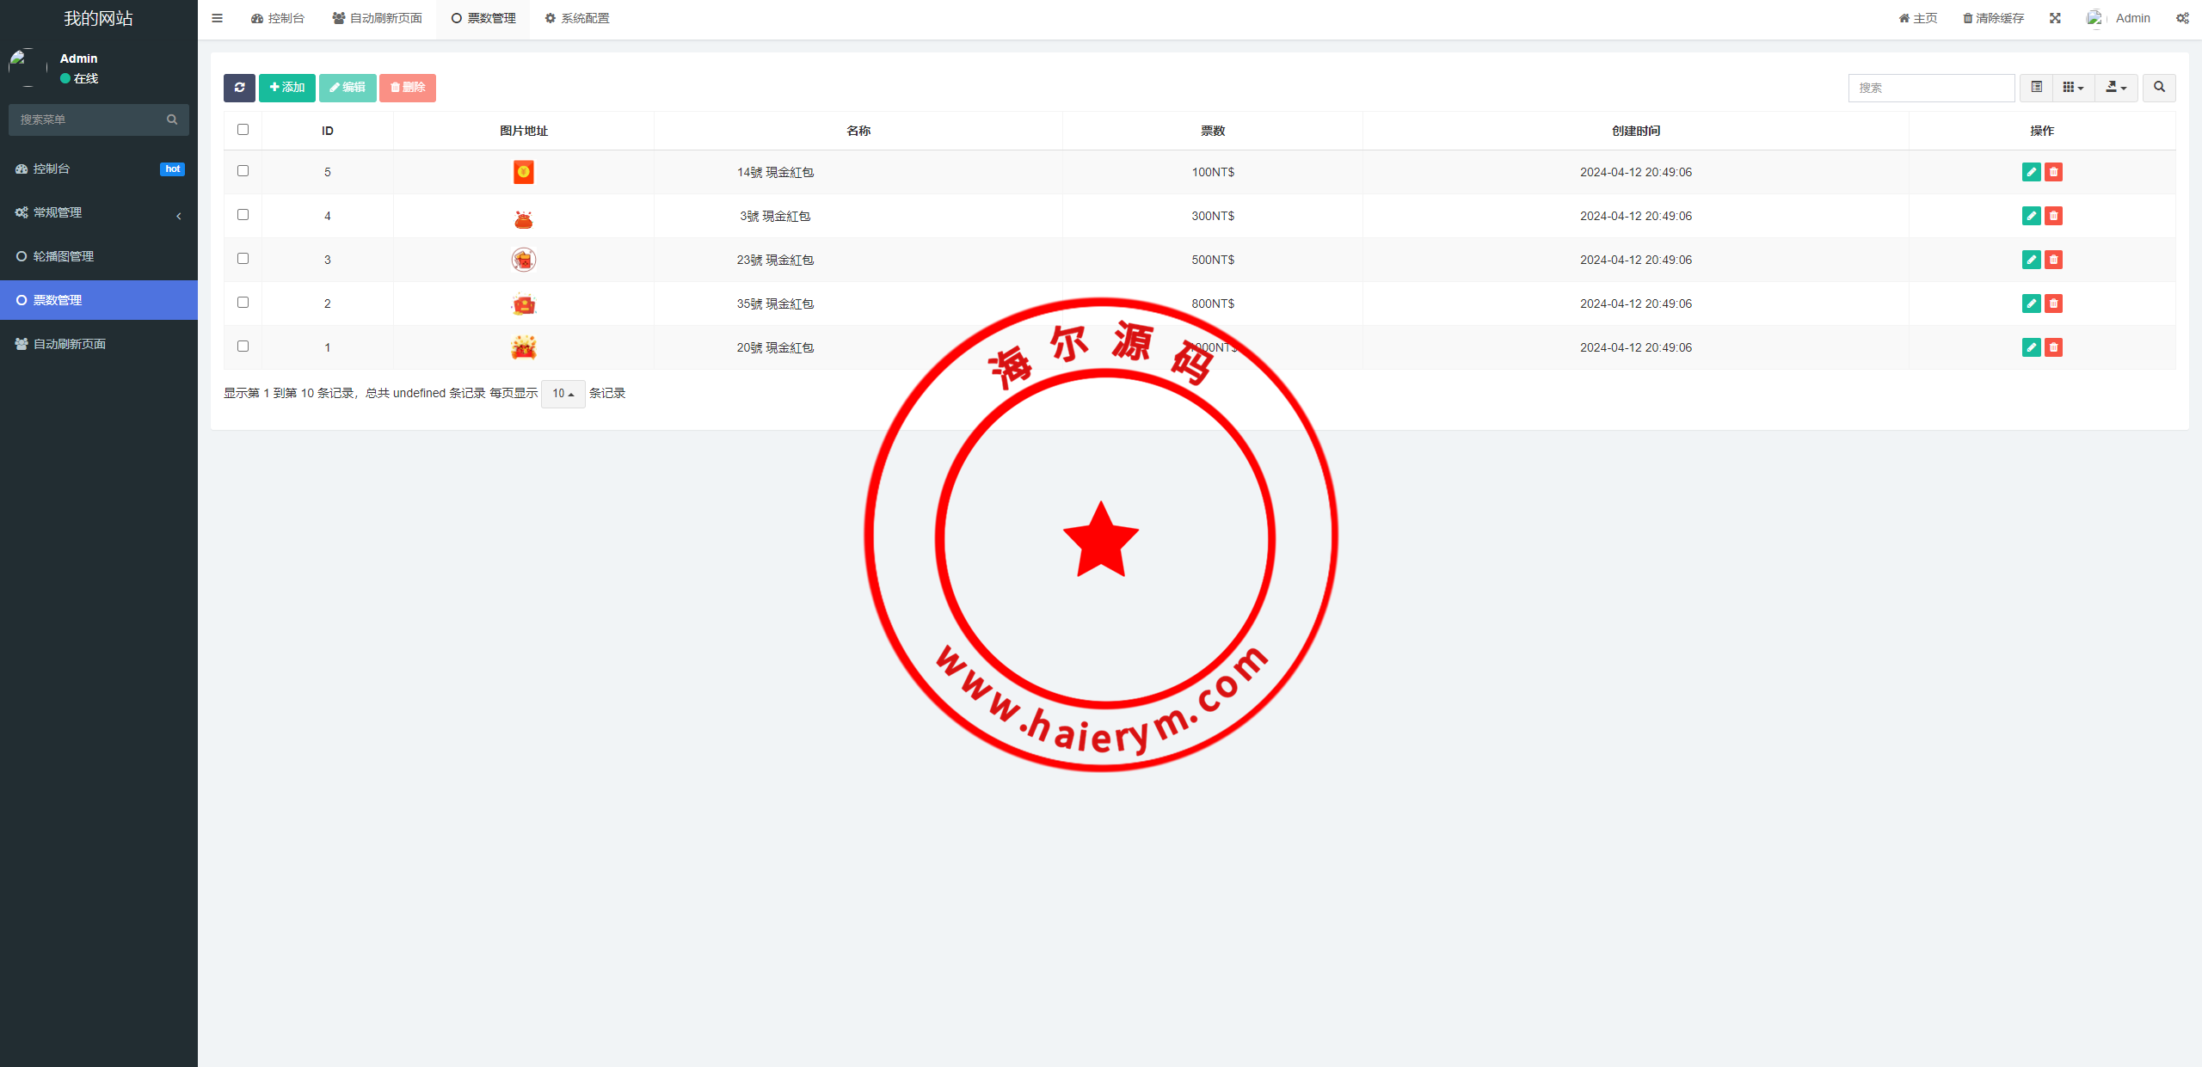The image size is (2202, 1067).
Task: Click the table refresh icon button
Action: point(239,88)
